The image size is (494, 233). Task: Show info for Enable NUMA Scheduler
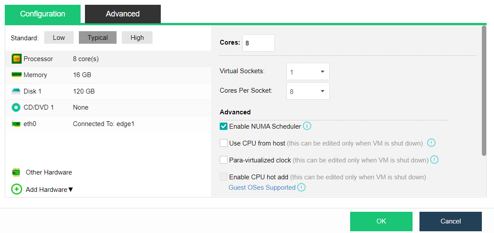(x=307, y=126)
